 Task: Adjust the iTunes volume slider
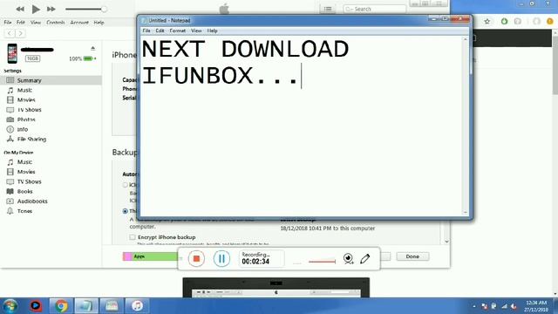pos(85,9)
